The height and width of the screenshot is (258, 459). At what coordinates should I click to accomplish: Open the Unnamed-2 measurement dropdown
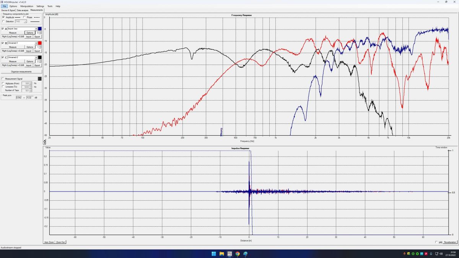click(x=36, y=57)
